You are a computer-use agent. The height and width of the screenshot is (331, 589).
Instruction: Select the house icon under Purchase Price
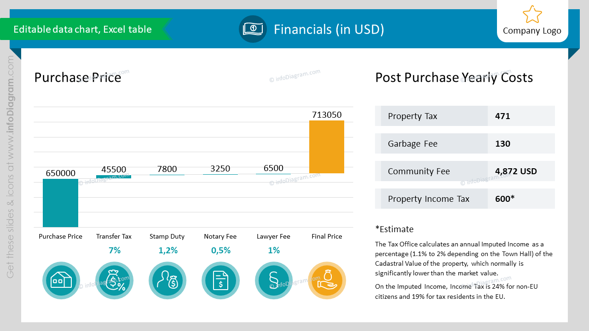tap(61, 280)
